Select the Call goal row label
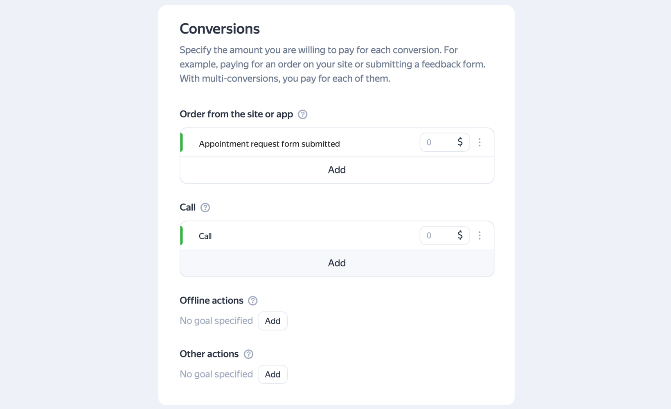Viewport: 671px width, 409px height. coord(205,236)
